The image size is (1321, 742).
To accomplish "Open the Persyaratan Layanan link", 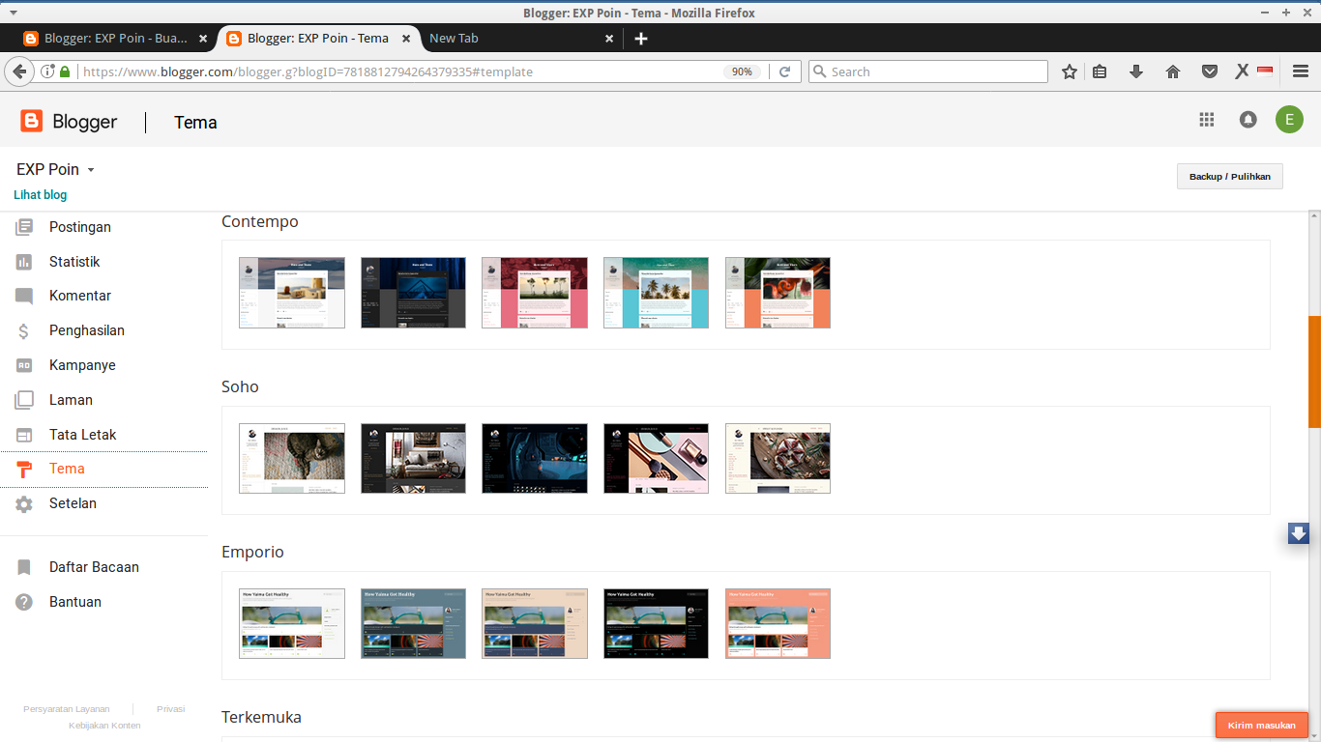I will point(67,709).
